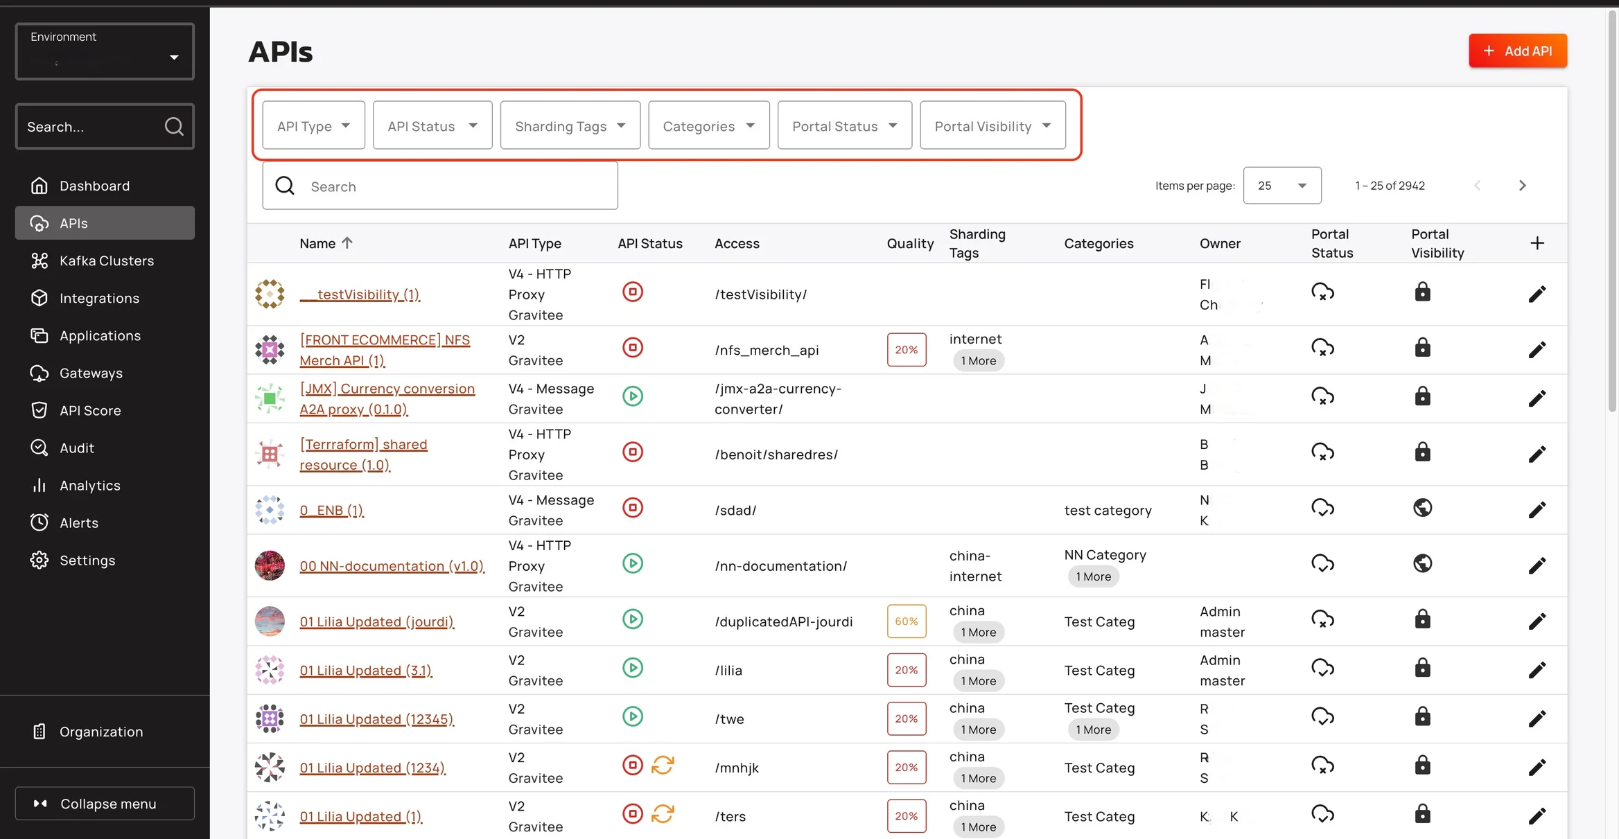Viewport: 1619px width, 839px height.
Task: Click the plus icon to add table column
Action: coord(1537,243)
